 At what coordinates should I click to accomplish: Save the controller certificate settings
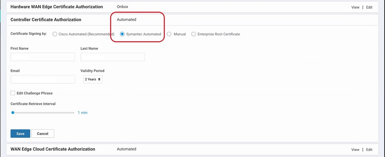20,133
